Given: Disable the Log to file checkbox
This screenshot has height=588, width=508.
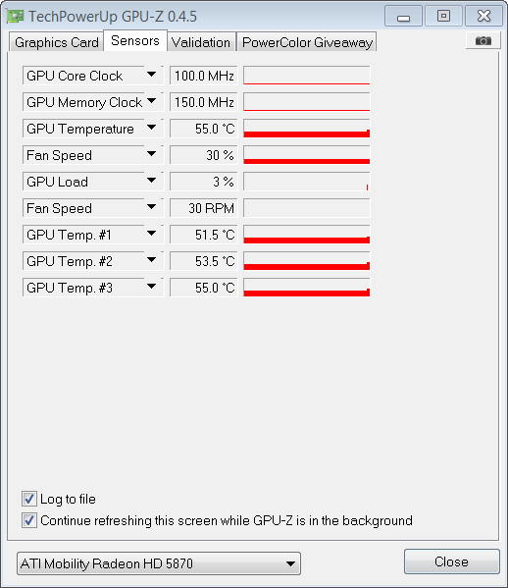Looking at the screenshot, I should click(28, 499).
